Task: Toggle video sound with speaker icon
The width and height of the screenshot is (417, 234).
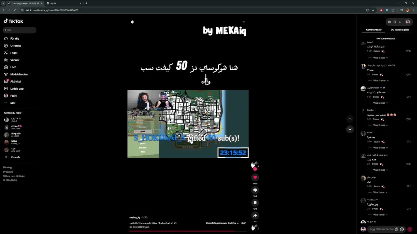Action: pyautogui.click(x=132, y=22)
